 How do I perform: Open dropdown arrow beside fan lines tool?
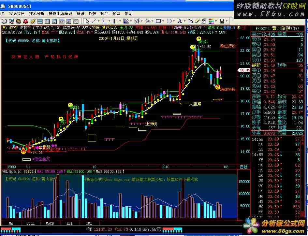click(x=131, y=21)
